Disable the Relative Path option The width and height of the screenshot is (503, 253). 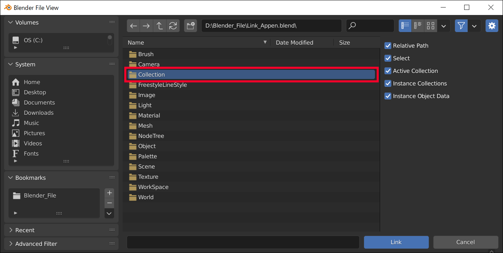point(388,46)
